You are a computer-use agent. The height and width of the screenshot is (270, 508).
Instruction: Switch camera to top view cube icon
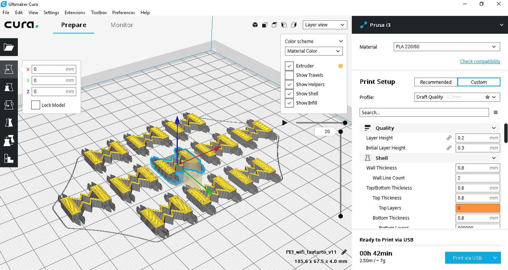point(274,25)
